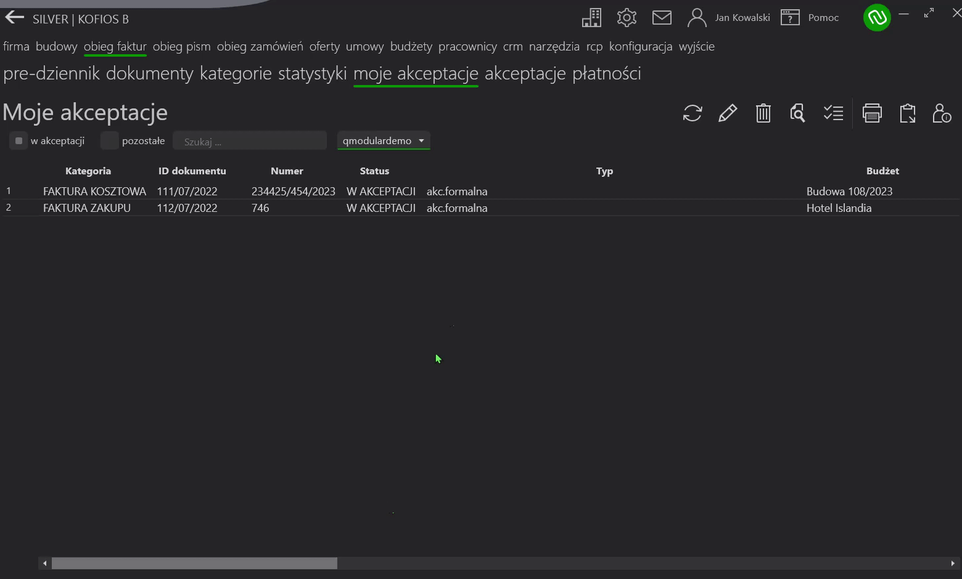Viewport: 962px width, 579px height.
Task: Expand the qmodulardemo dropdown
Action: 384,140
